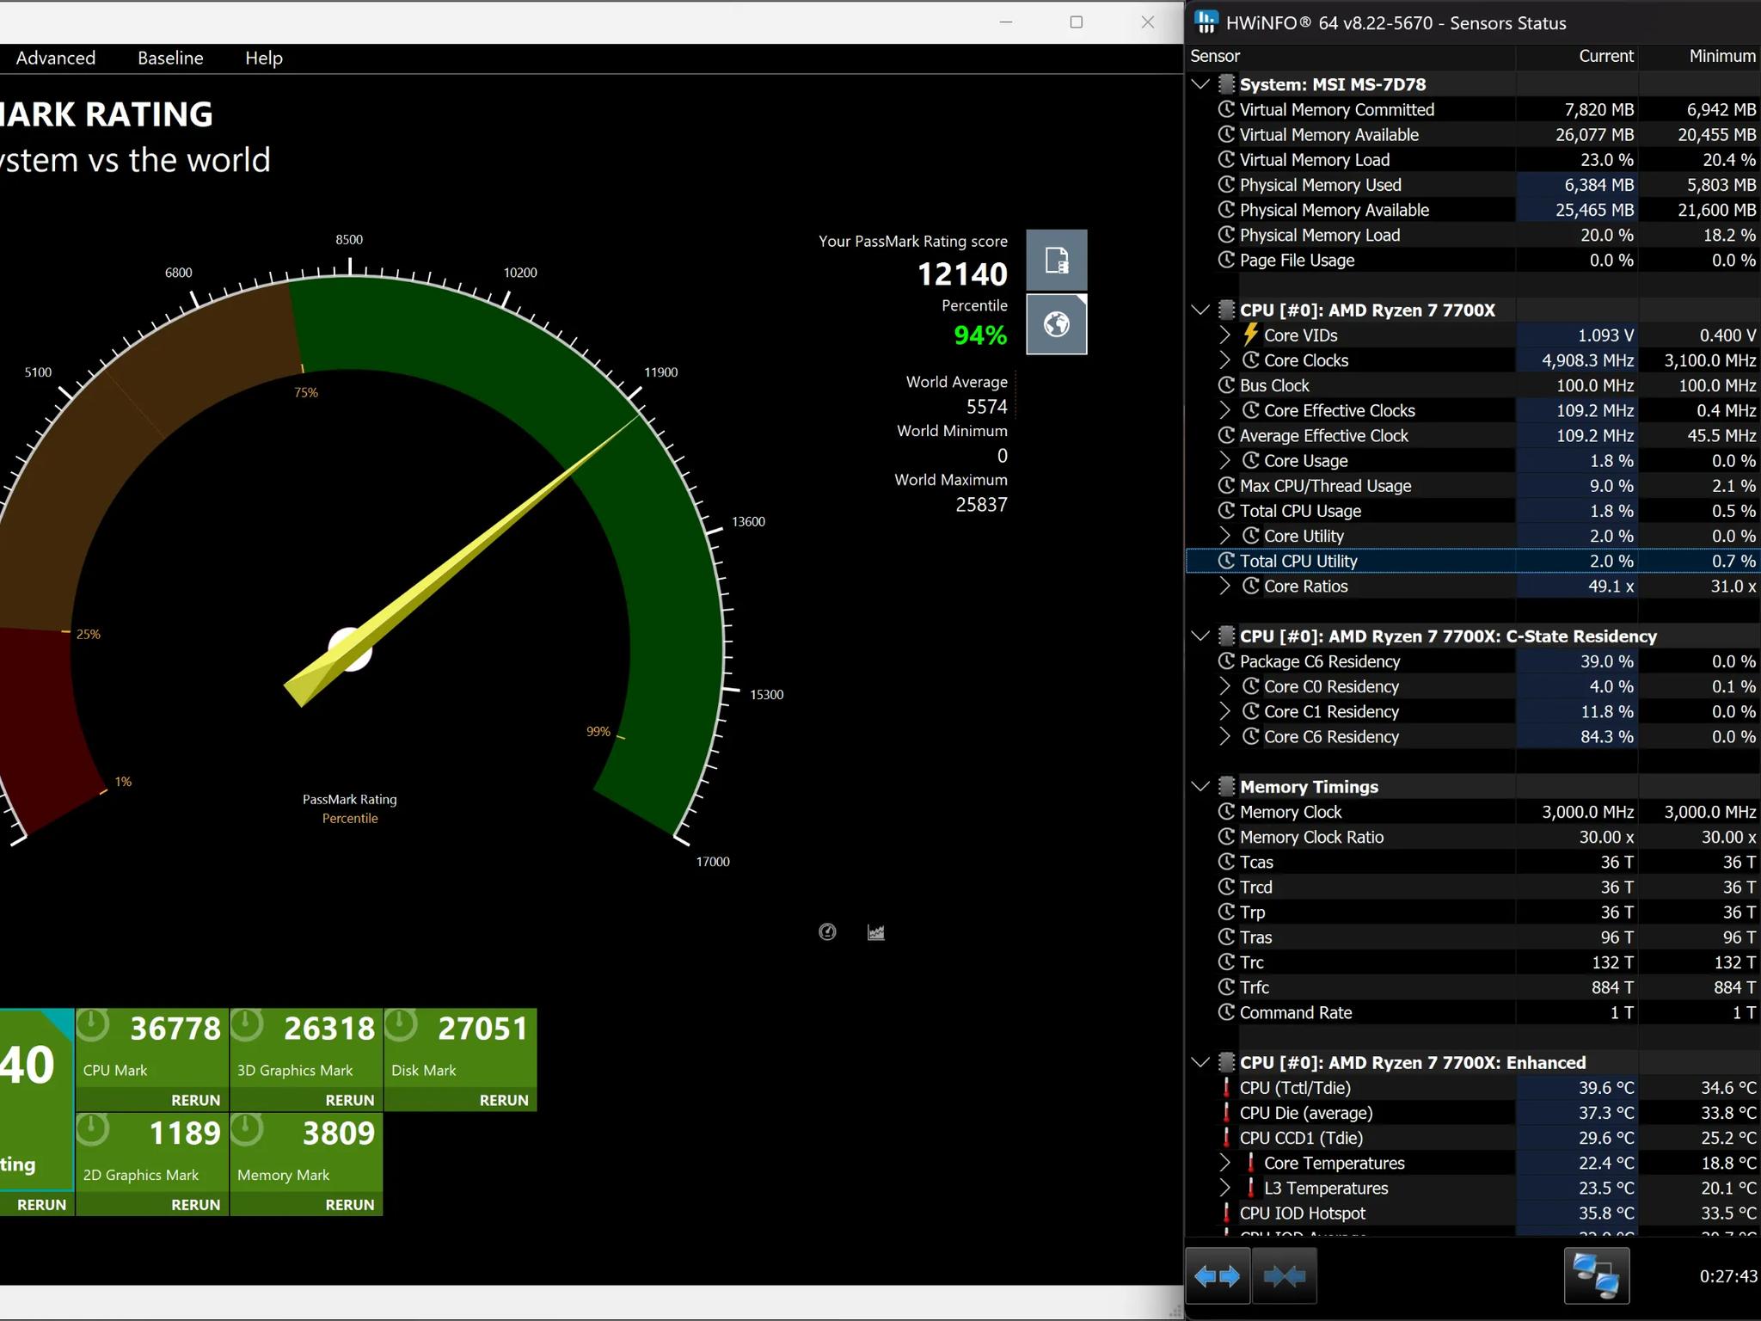This screenshot has height=1321, width=1761.
Task: Click the HWiNFO app icon in its title bar
Action: click(x=1206, y=22)
